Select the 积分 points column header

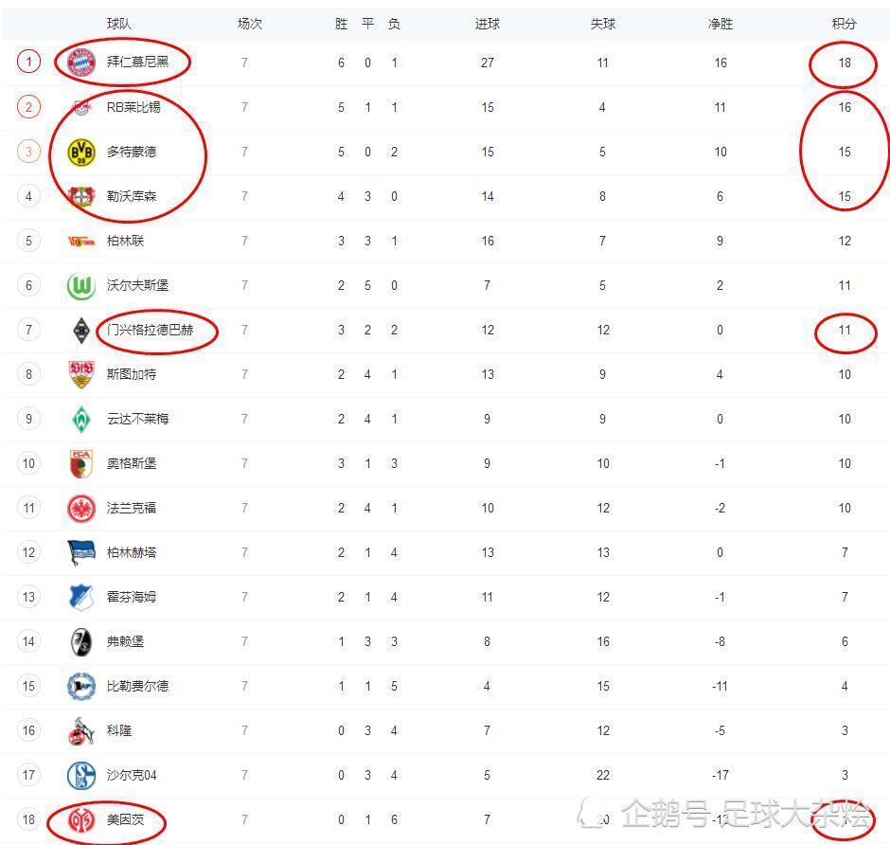coord(844,24)
